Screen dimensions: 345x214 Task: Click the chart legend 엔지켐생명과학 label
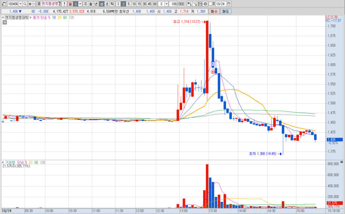pos(17,18)
